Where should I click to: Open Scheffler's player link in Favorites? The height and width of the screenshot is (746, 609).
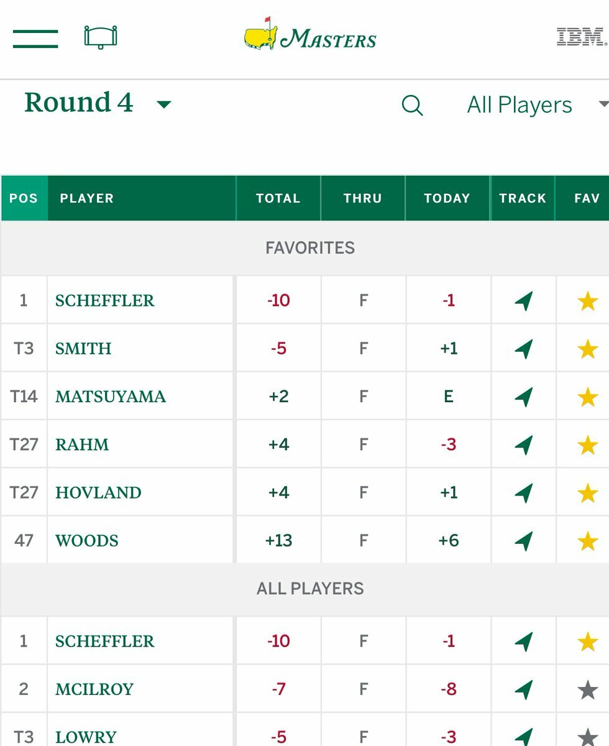104,301
